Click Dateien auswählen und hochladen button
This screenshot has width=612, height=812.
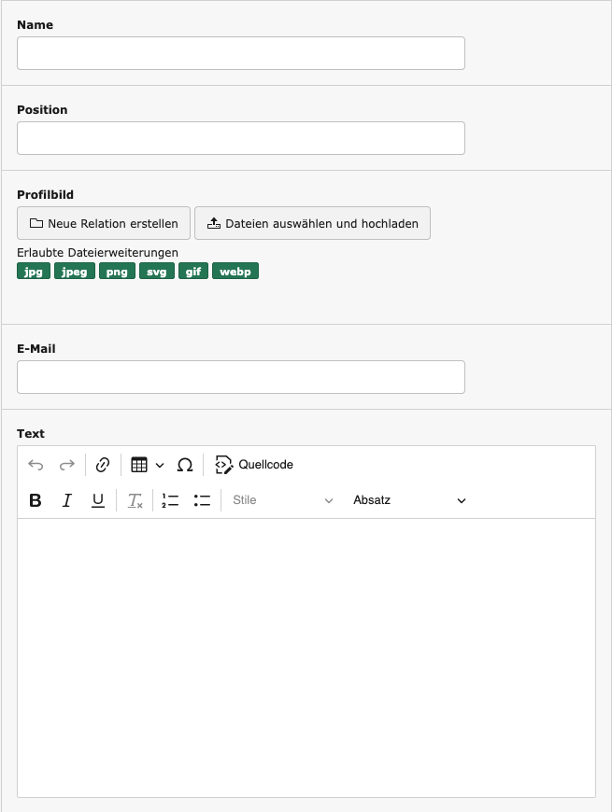point(312,224)
